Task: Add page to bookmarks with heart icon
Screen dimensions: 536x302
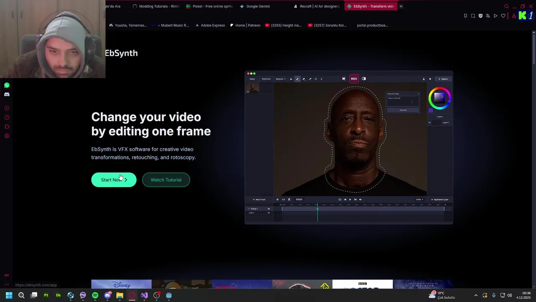Action: [503, 16]
